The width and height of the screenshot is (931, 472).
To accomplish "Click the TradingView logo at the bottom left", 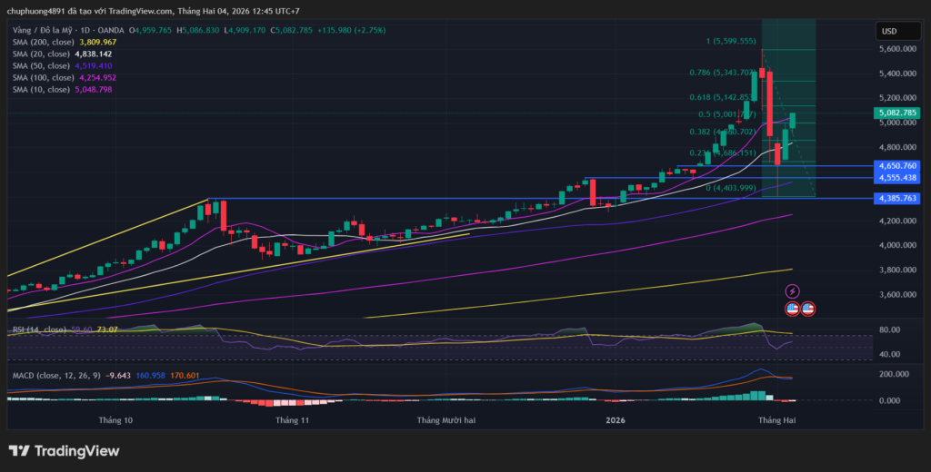I will point(64,451).
